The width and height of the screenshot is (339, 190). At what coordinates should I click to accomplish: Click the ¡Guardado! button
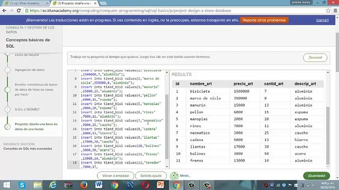click(317, 176)
